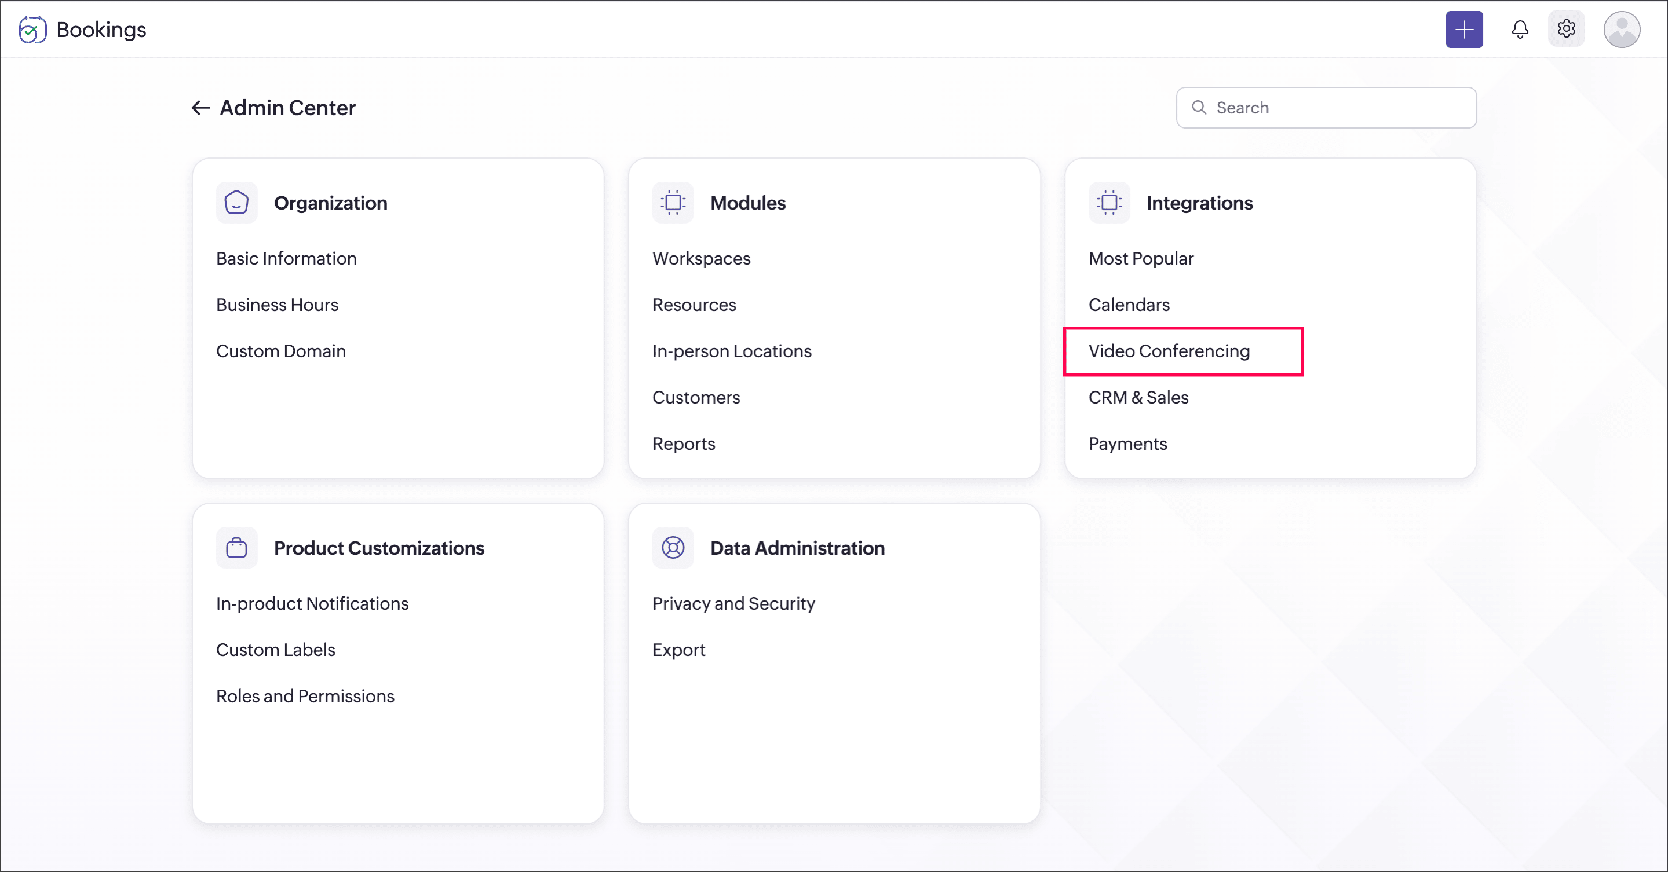Image resolution: width=1668 pixels, height=872 pixels.
Task: Open the user profile avatar
Action: 1620,30
